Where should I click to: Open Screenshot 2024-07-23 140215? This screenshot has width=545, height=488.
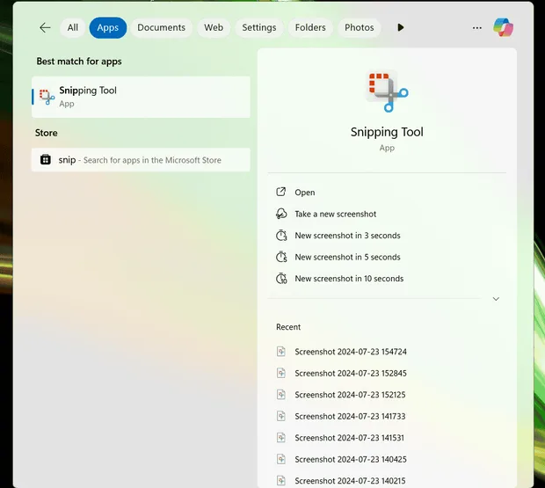[x=350, y=481]
